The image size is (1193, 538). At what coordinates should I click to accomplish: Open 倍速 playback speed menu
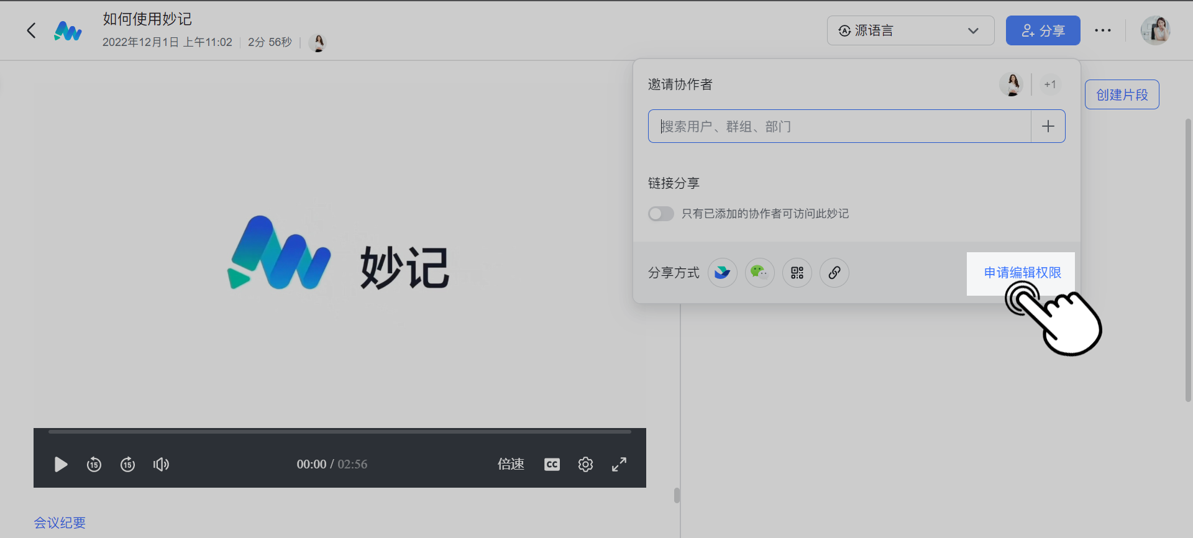511,464
